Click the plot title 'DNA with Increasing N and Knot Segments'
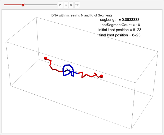This screenshot has width=164, height=135. point(82,15)
